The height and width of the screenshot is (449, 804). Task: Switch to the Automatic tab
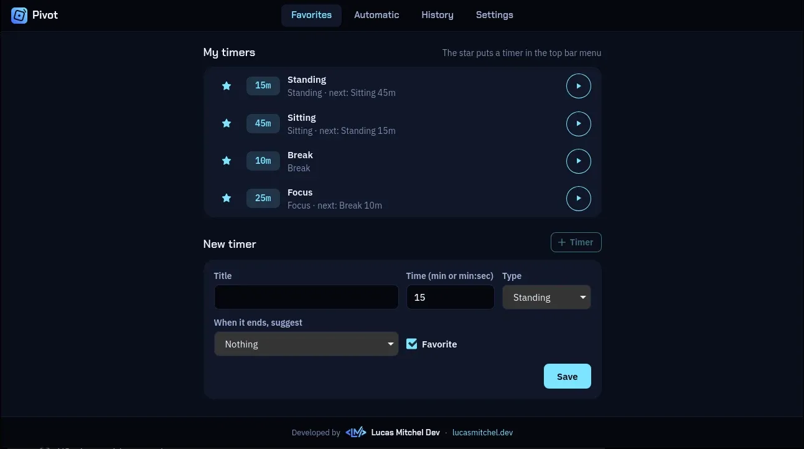tap(376, 15)
